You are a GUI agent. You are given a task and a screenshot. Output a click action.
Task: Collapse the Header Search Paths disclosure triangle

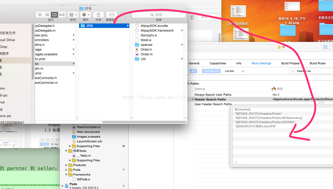coord(193,99)
